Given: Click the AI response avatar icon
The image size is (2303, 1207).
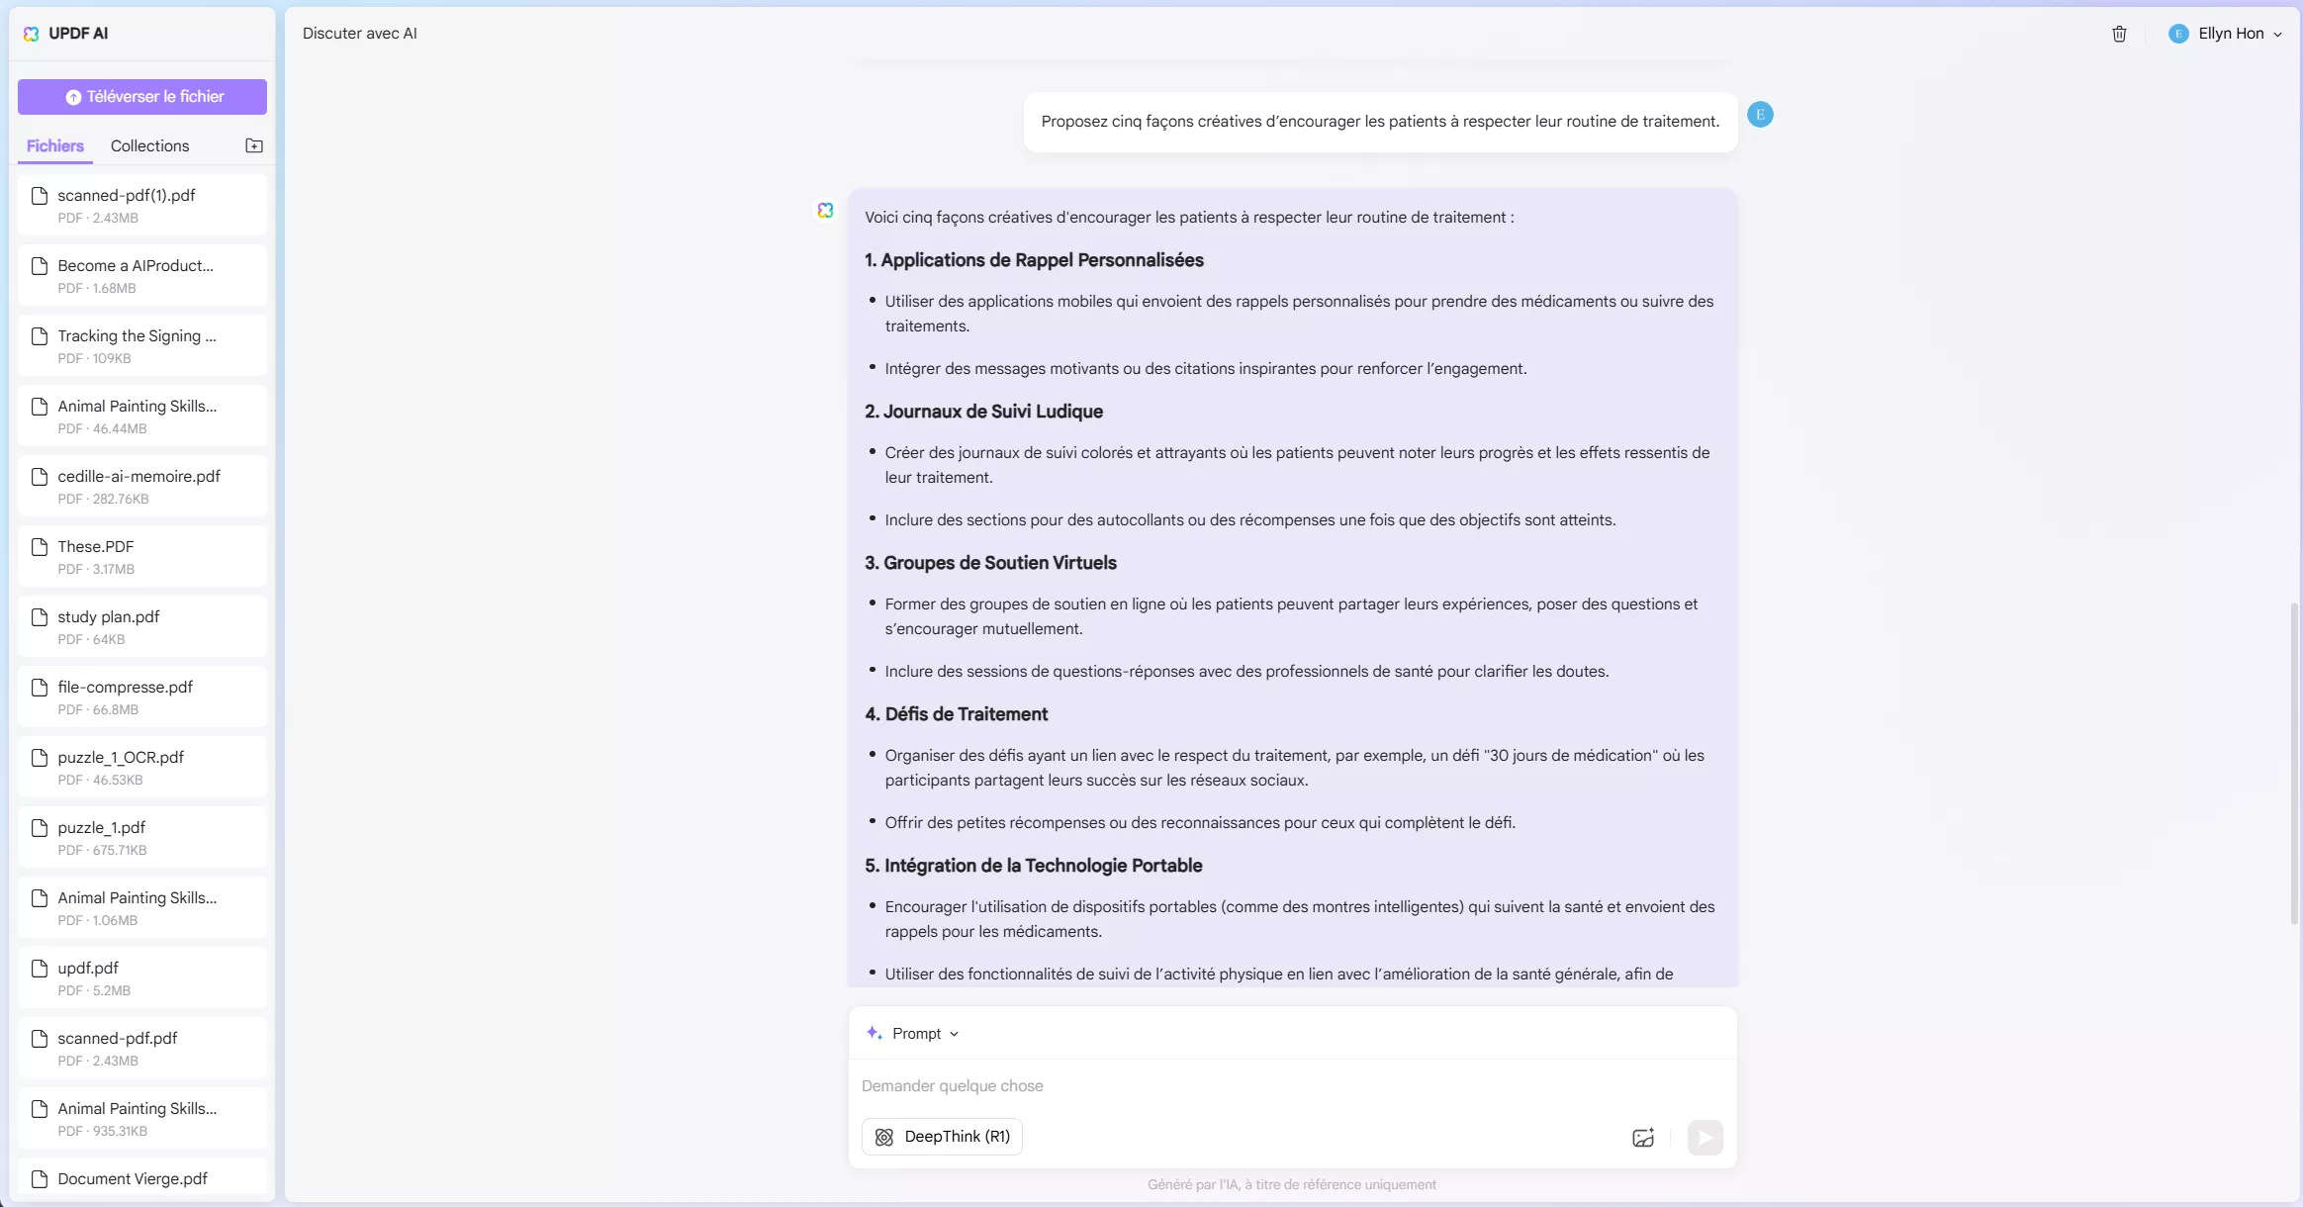Looking at the screenshot, I should (825, 210).
